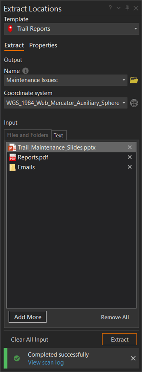142x372 pixels.
Task: Toggle the auto-hide pin icon
Action: click(127, 8)
